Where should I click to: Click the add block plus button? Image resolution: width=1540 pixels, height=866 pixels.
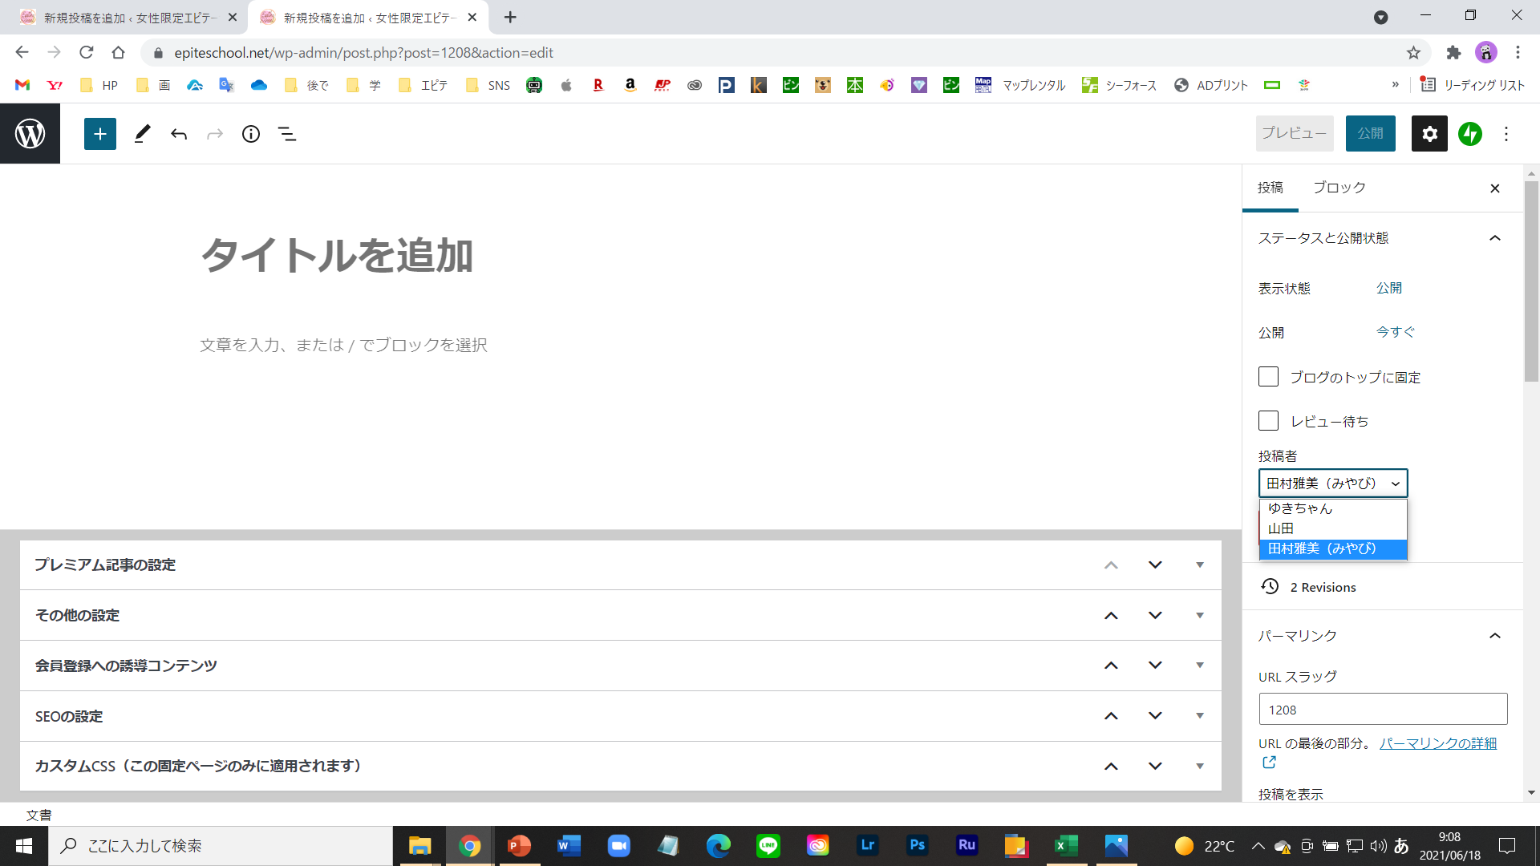(99, 134)
